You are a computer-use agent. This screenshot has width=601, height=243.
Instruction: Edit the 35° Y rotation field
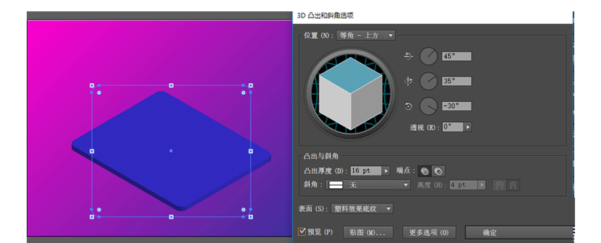click(x=457, y=81)
